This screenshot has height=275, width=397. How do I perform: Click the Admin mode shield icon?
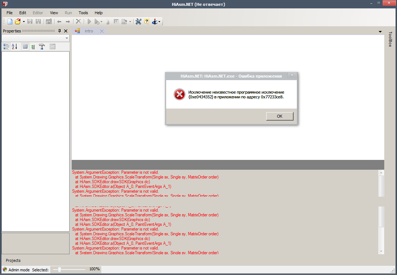5,270
